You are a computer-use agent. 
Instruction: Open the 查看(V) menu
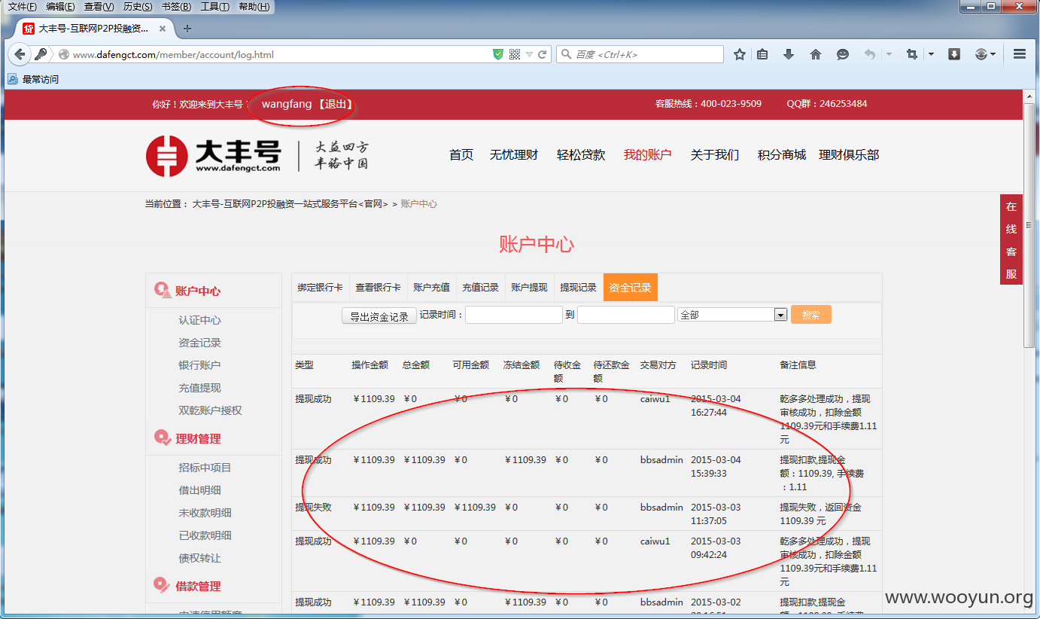tap(99, 7)
